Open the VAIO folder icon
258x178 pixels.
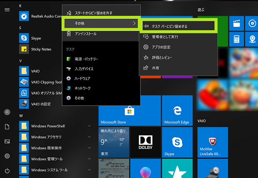point(24,71)
